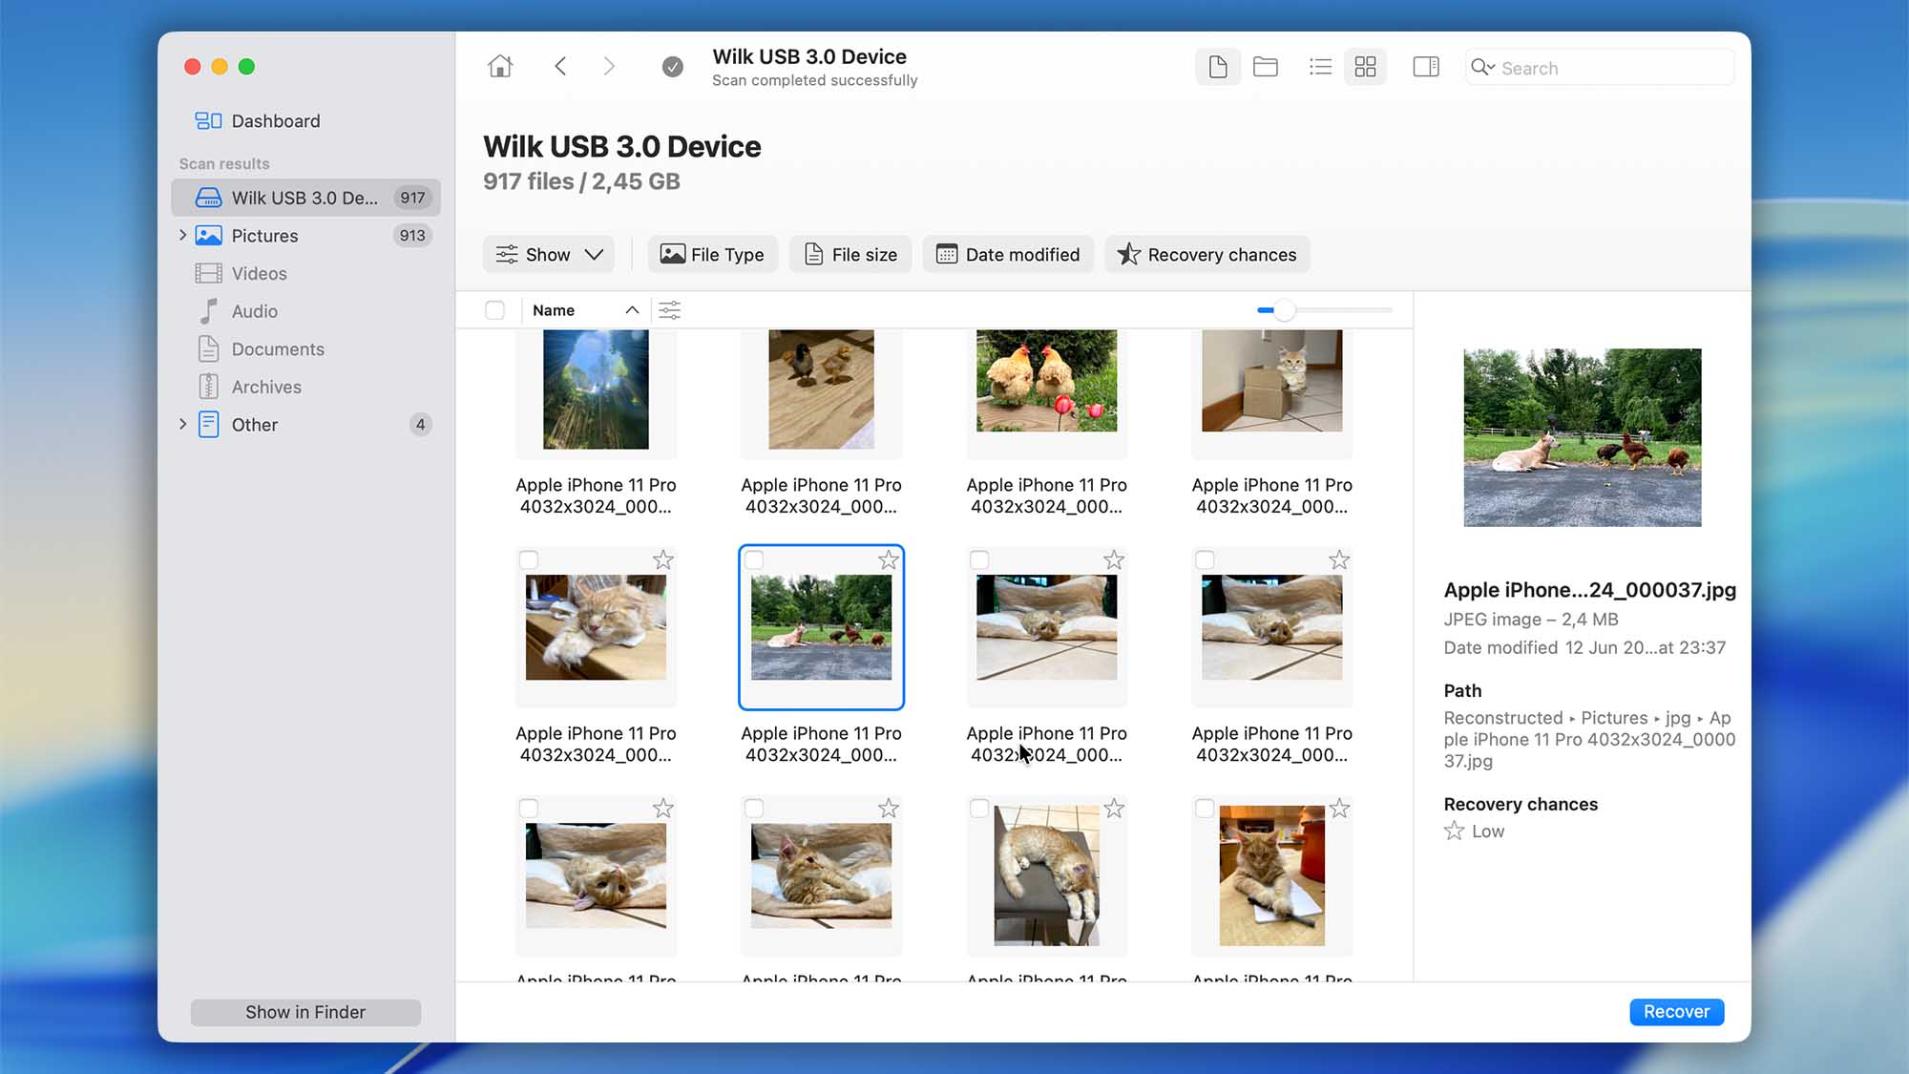
Task: Star the cat on chair photo
Action: [1114, 809]
